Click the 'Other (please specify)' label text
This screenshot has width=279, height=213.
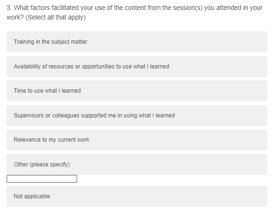point(42,165)
